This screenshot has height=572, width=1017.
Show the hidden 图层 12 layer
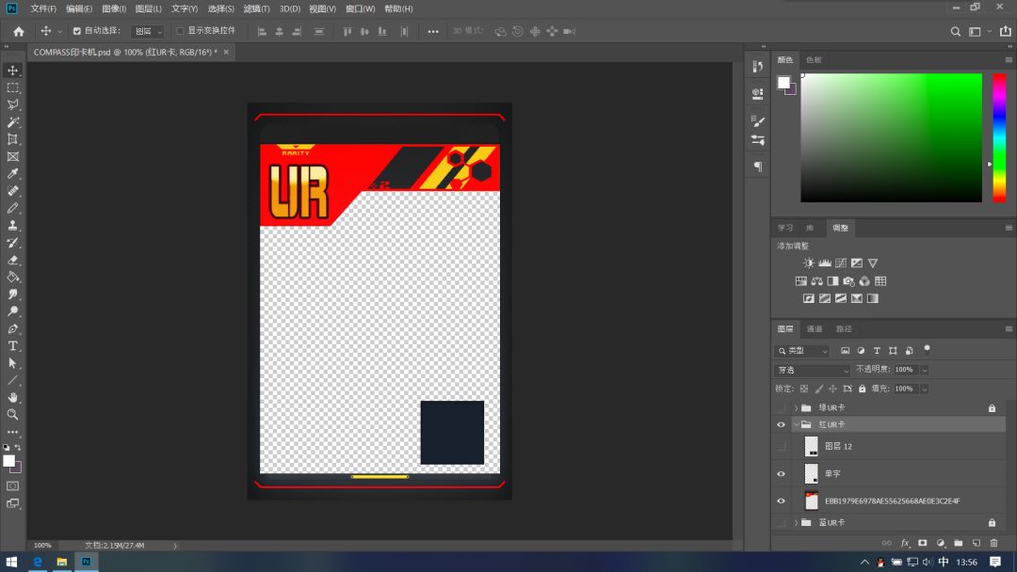pyautogui.click(x=780, y=447)
